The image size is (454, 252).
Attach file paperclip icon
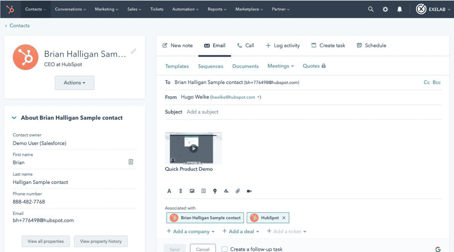coord(238,191)
